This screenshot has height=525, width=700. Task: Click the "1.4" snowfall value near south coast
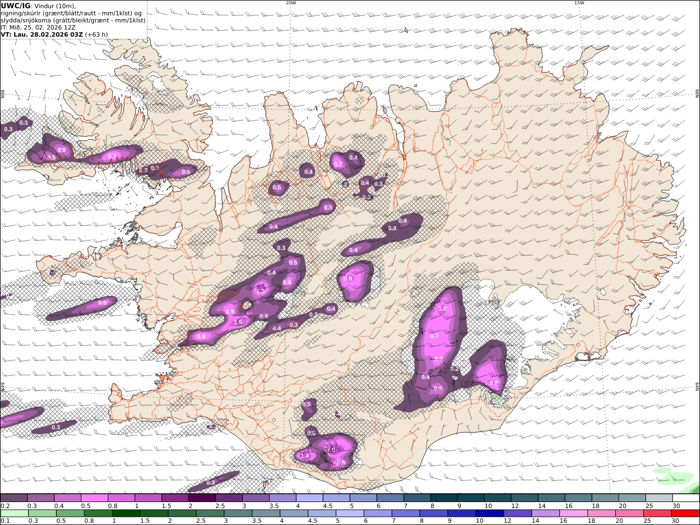[305, 456]
